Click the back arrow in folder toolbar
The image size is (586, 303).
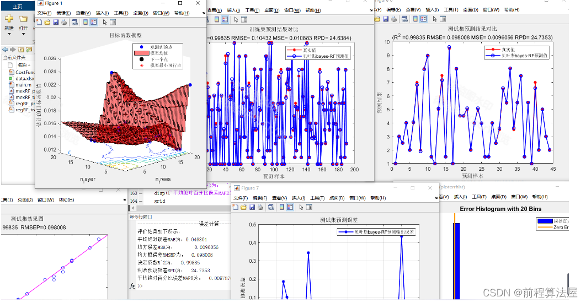5,49
